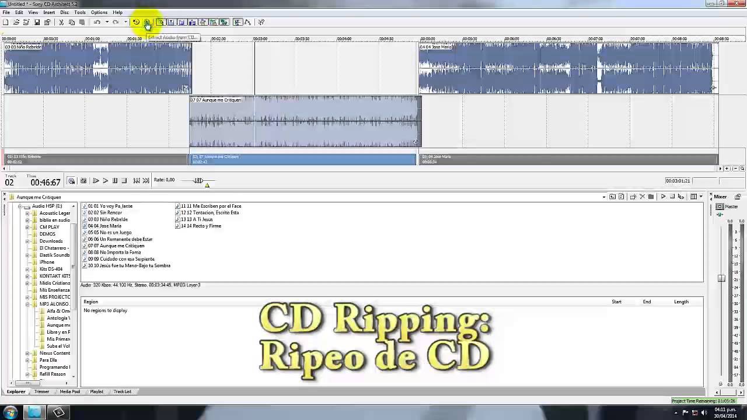The height and width of the screenshot is (420, 747).
Task: Select file 07 07 Aunque me Critiquen
Action: (113, 246)
